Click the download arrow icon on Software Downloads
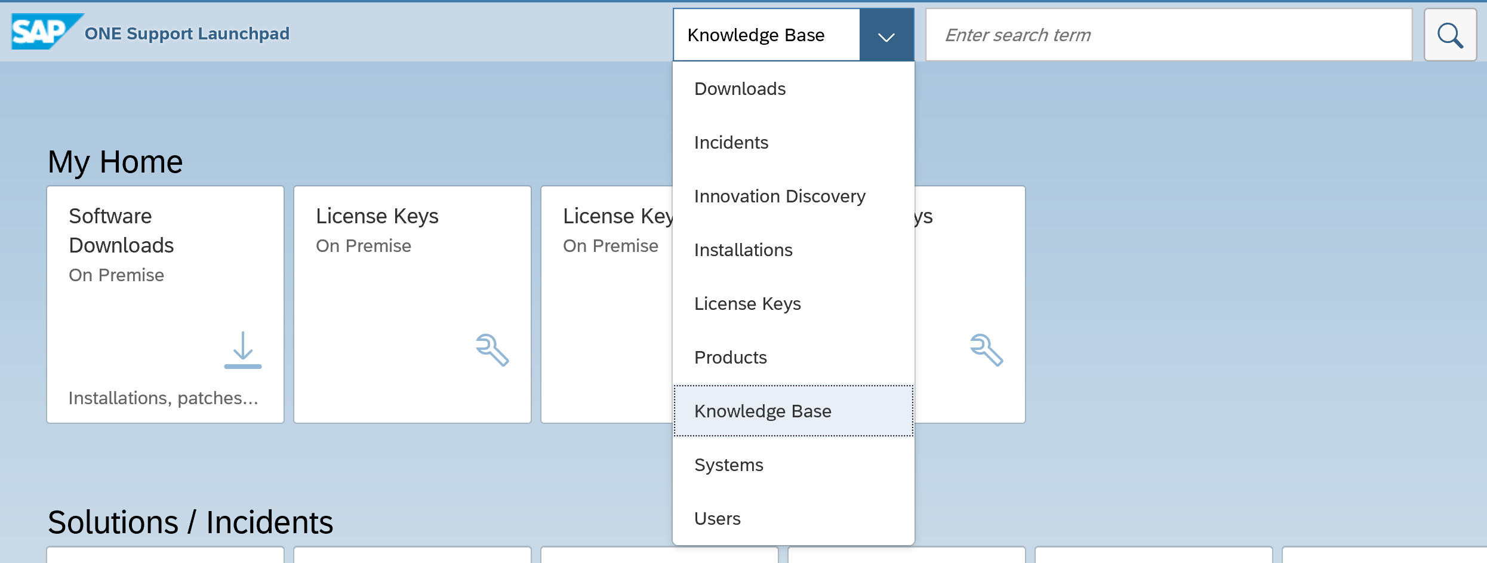The image size is (1487, 563). click(242, 350)
